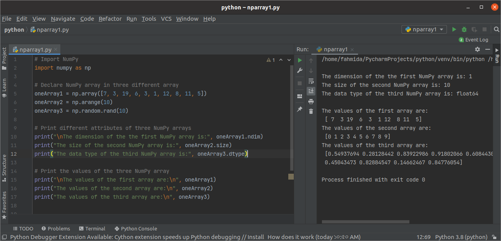Expand the Project tool window on the left
This screenshot has height=241, width=501.
pos(4,59)
